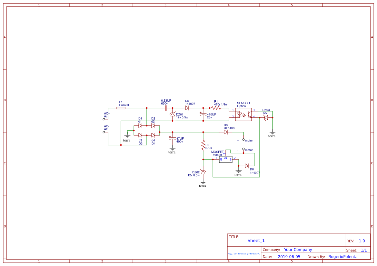The height and width of the screenshot is (266, 377).
Task: Select the D8 UF5108 diode symbol
Action: [x=226, y=132]
